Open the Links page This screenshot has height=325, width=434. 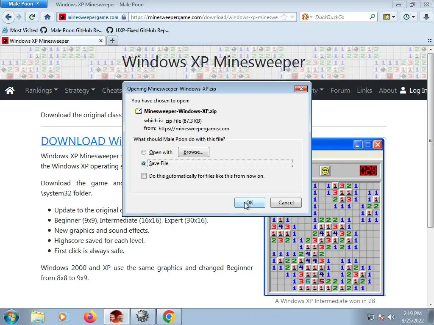click(x=364, y=90)
